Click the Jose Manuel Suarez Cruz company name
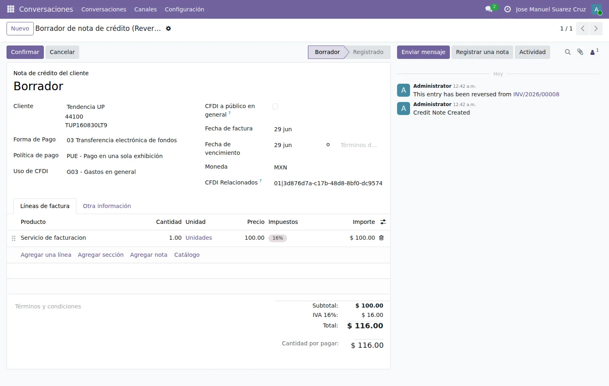The image size is (609, 386). [x=551, y=9]
